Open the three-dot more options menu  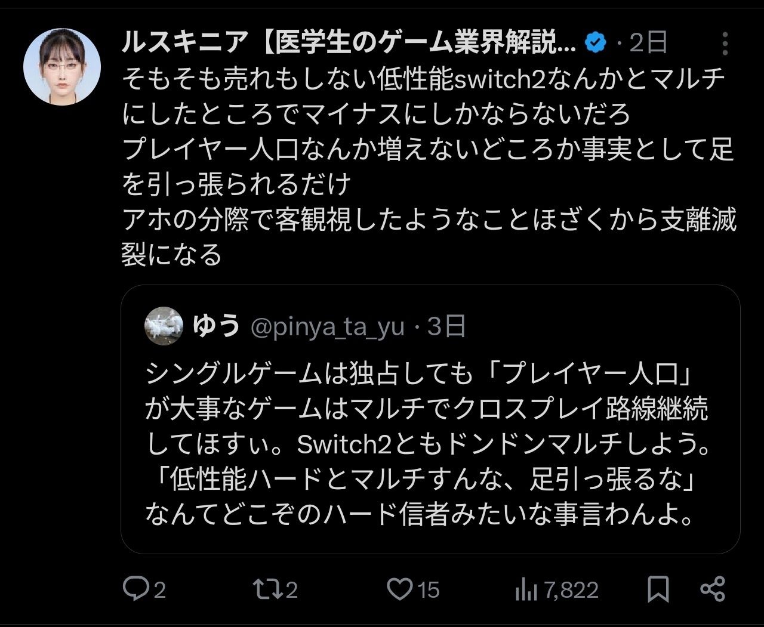tap(725, 44)
